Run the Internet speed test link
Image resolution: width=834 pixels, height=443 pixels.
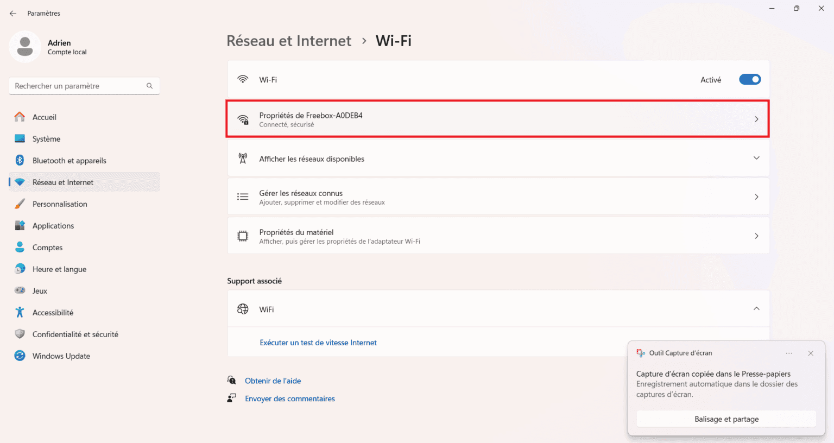pos(318,342)
